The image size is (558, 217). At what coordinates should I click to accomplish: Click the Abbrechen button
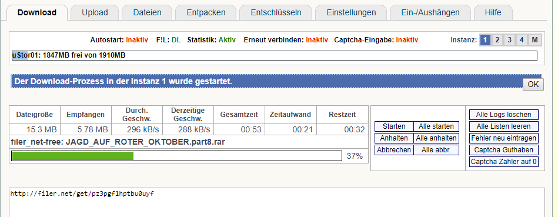tap(394, 150)
